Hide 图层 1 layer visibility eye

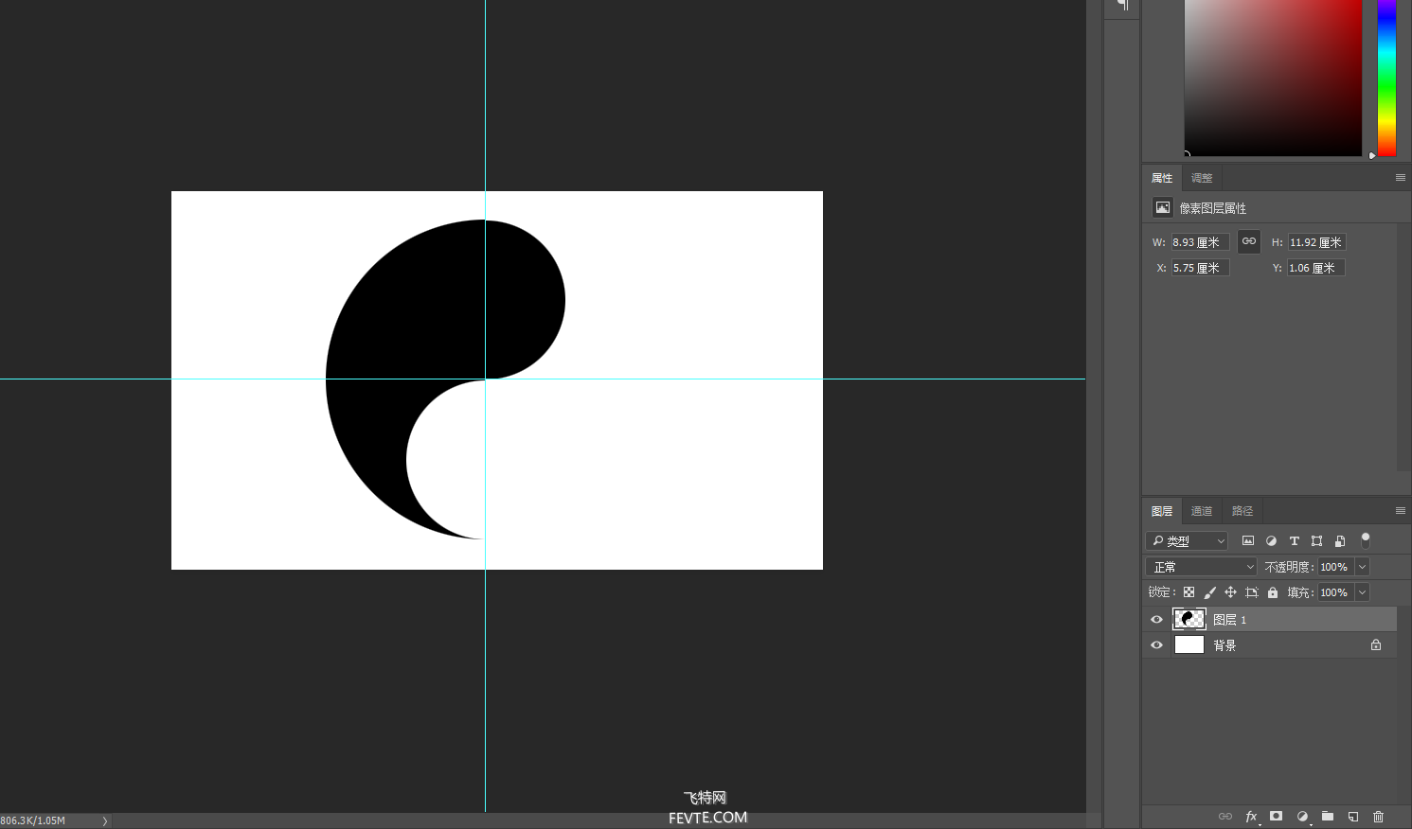pyautogui.click(x=1156, y=620)
